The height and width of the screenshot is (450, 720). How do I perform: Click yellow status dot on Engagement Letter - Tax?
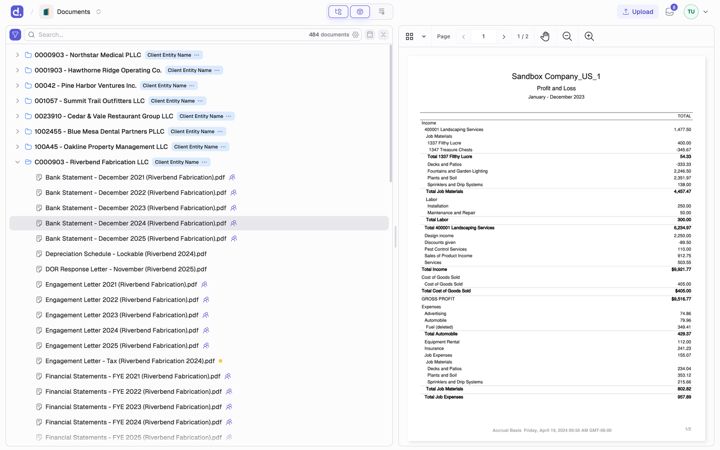click(x=220, y=361)
